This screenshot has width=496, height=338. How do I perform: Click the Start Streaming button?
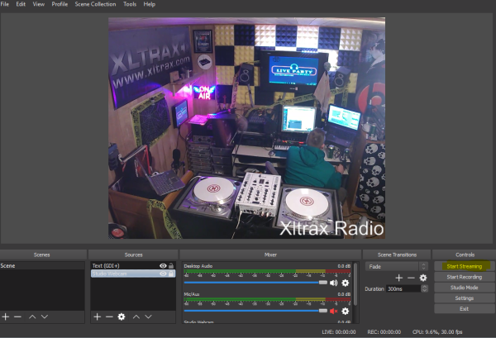(464, 266)
